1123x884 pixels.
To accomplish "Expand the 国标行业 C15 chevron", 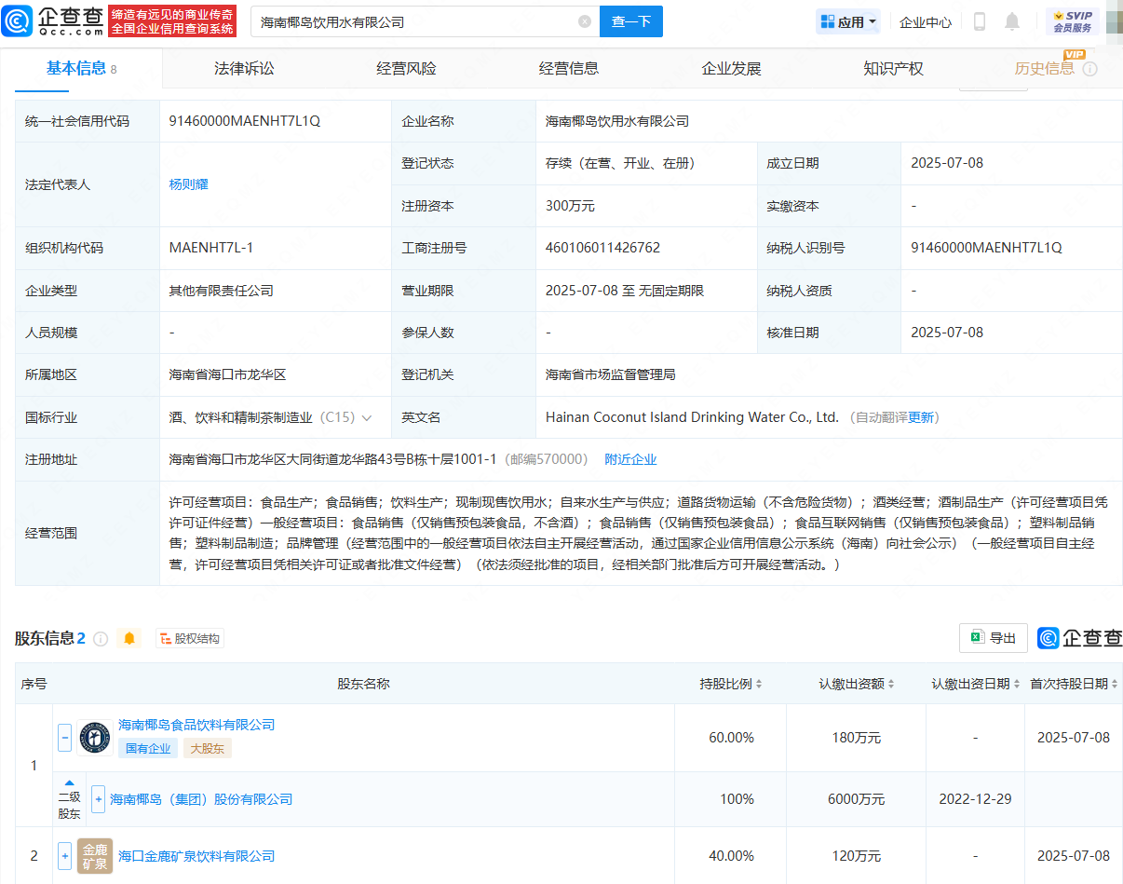I will (367, 418).
